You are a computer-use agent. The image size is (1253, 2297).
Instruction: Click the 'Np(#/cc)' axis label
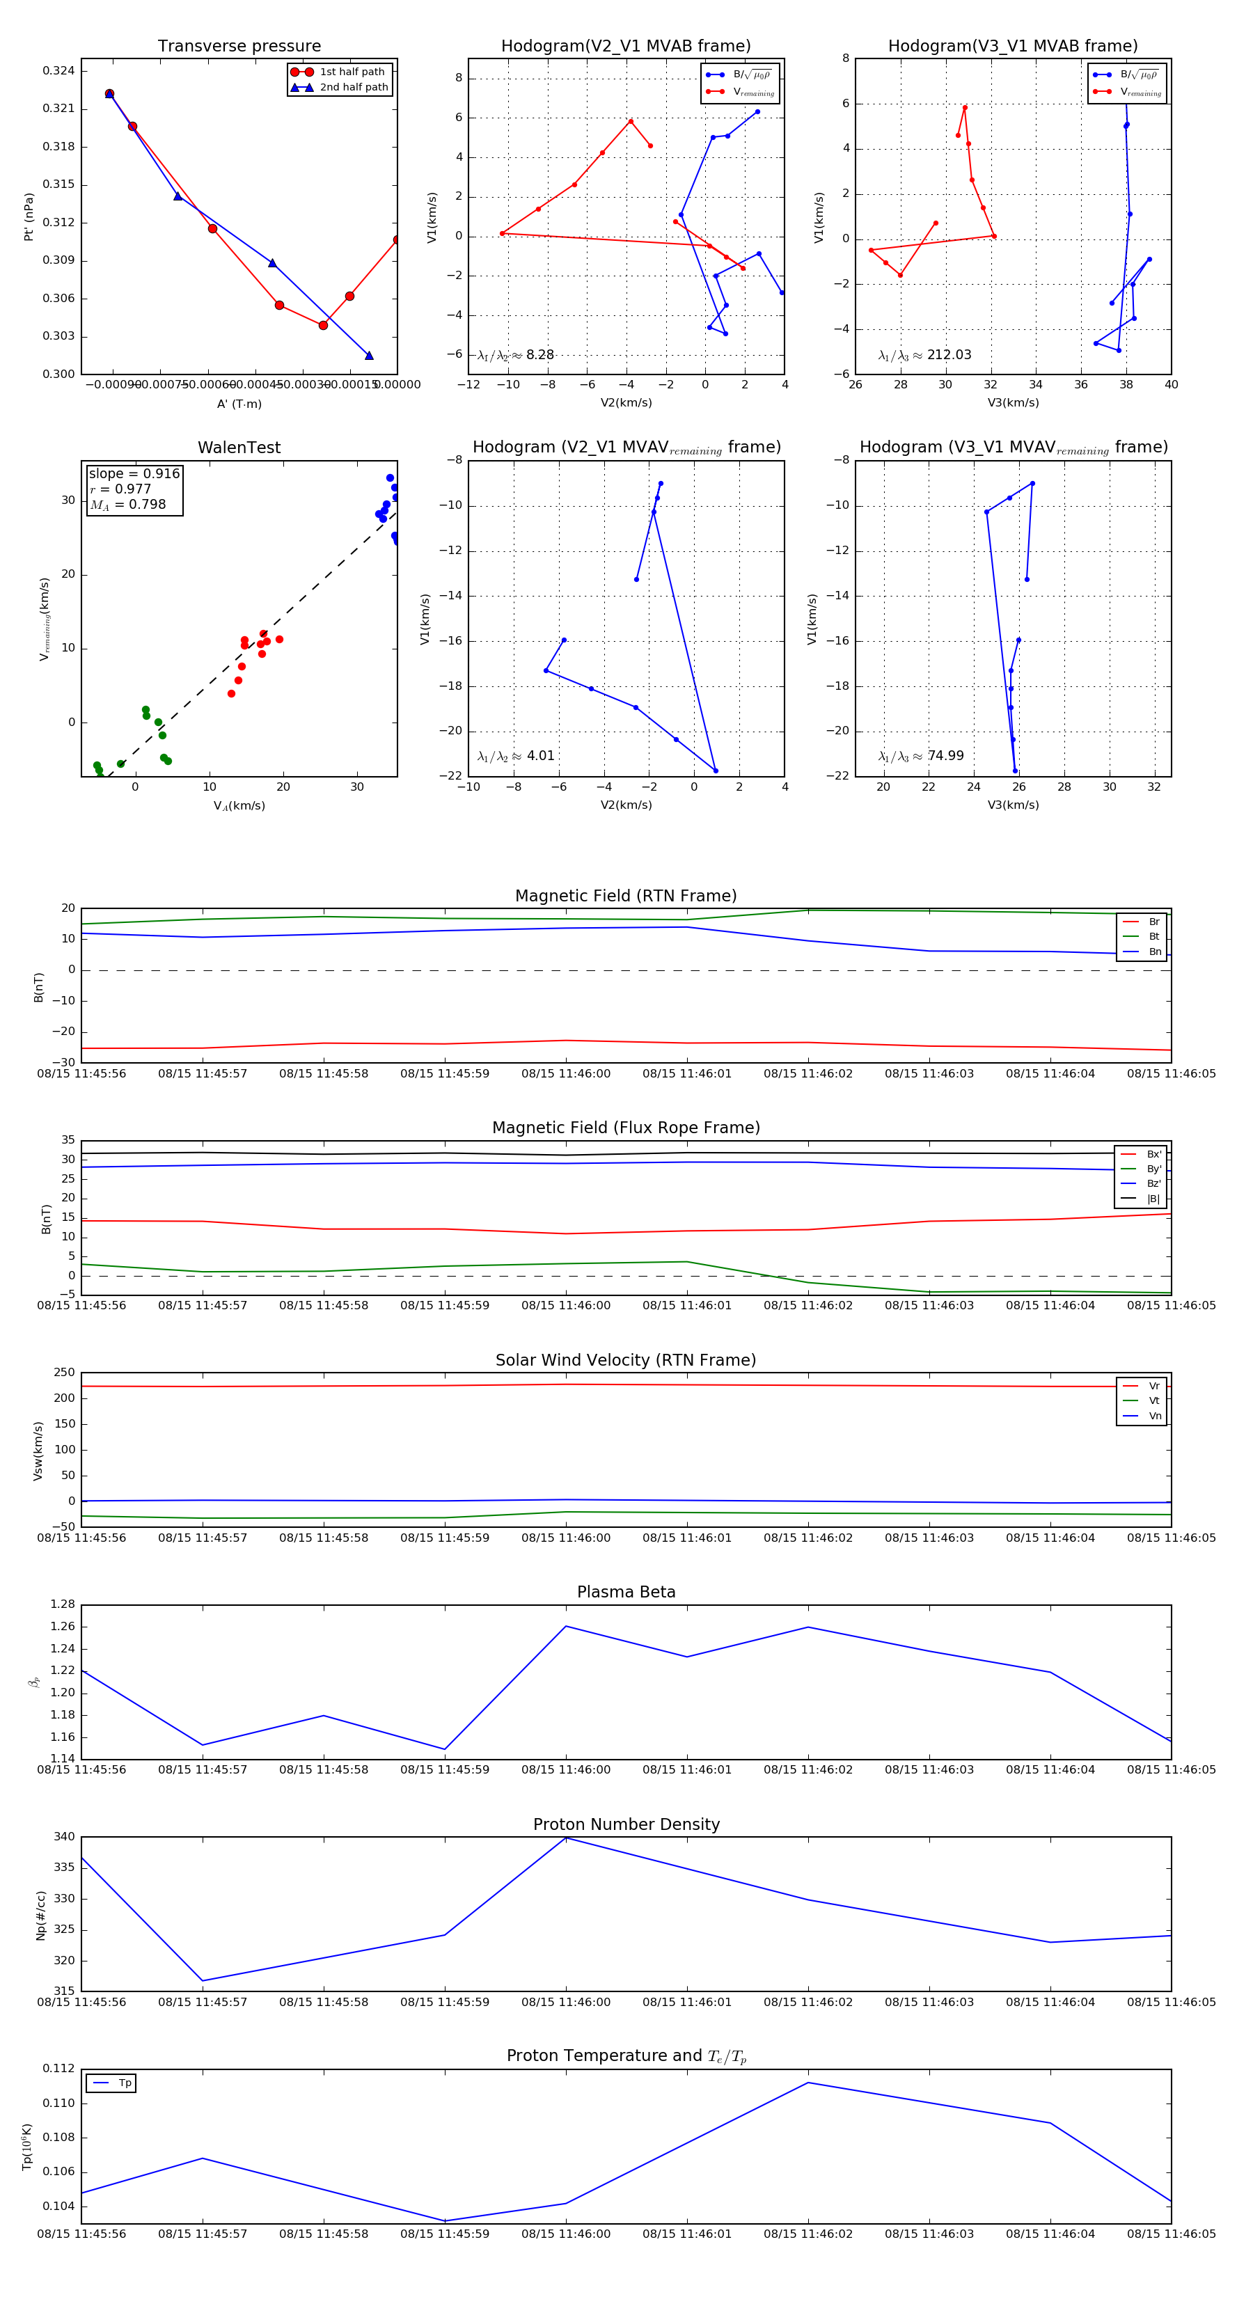coord(40,1916)
